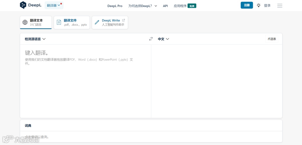Click the external link icon beside DeepL Write
The height and width of the screenshot is (145, 302).
click(x=124, y=20)
